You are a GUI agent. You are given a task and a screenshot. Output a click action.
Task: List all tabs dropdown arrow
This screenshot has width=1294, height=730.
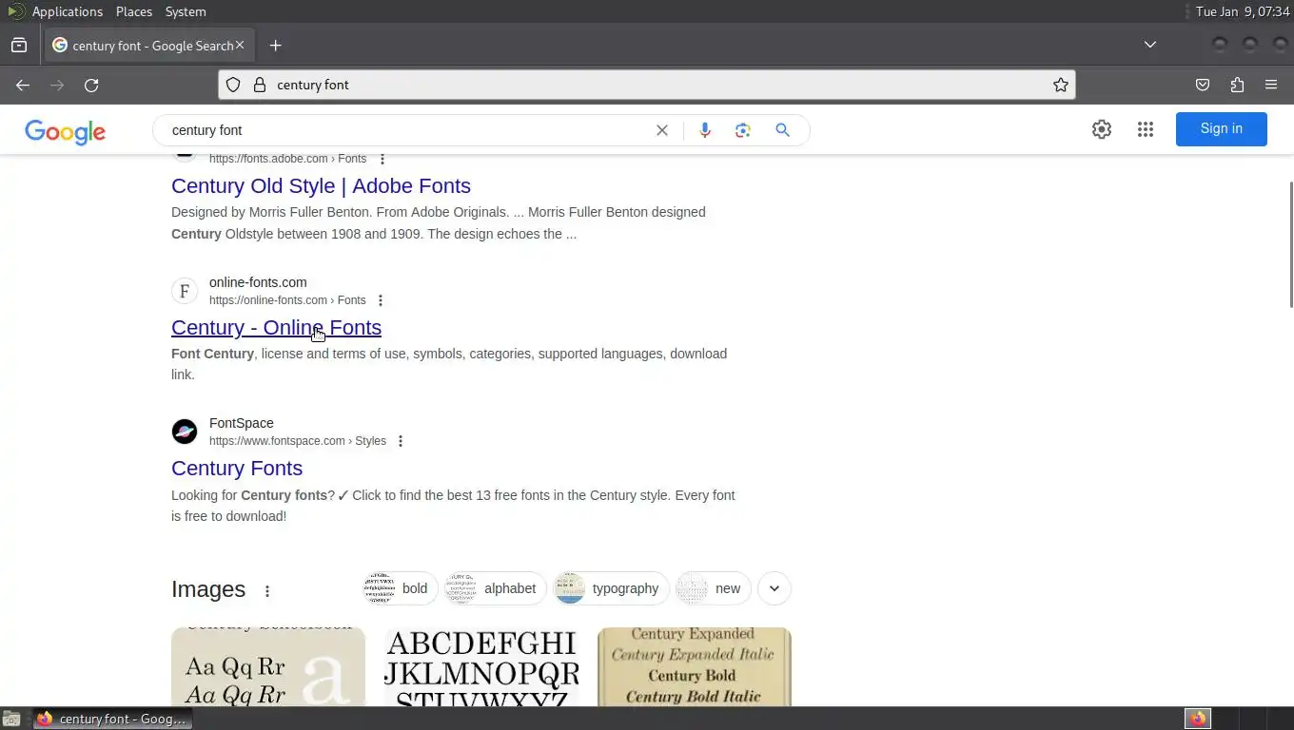point(1150,45)
